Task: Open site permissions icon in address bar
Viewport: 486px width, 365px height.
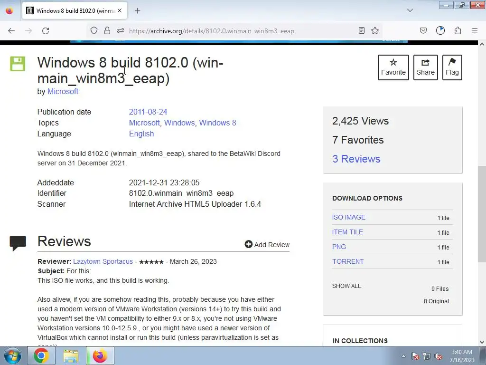Action: 121,30
